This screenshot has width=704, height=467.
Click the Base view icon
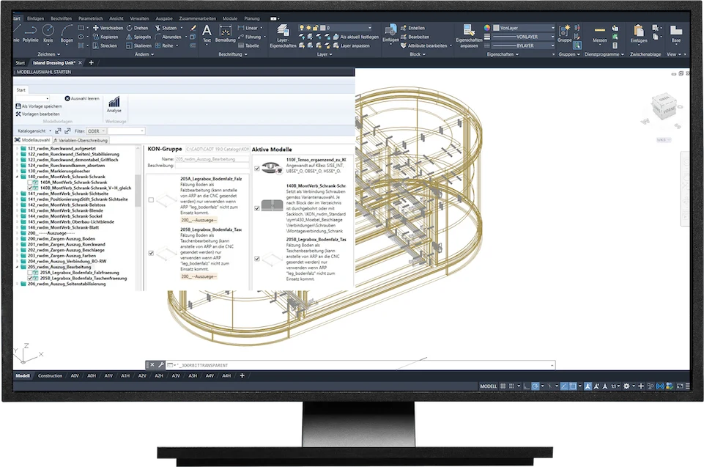point(675,34)
